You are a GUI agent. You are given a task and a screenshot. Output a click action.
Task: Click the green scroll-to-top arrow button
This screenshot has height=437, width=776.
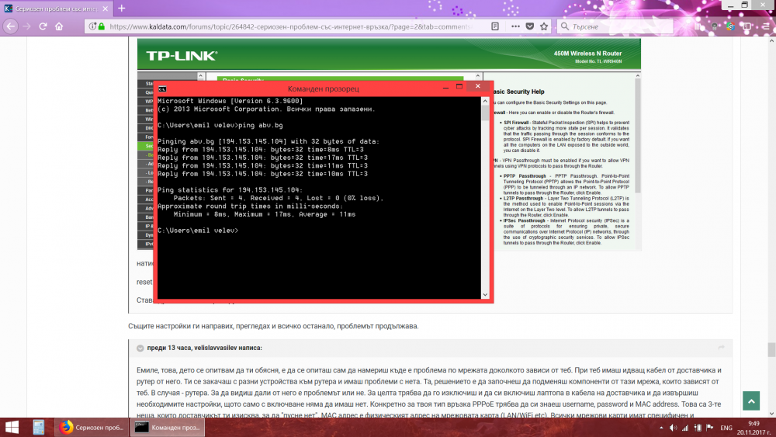click(750, 401)
